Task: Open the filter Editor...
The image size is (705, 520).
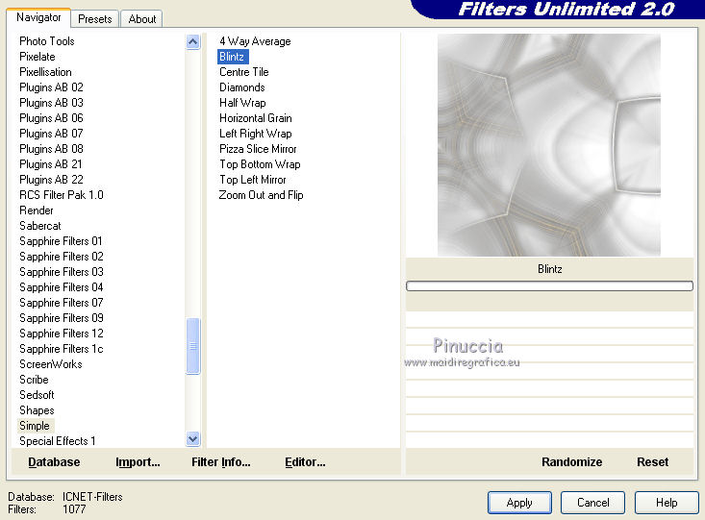Action: 305,462
